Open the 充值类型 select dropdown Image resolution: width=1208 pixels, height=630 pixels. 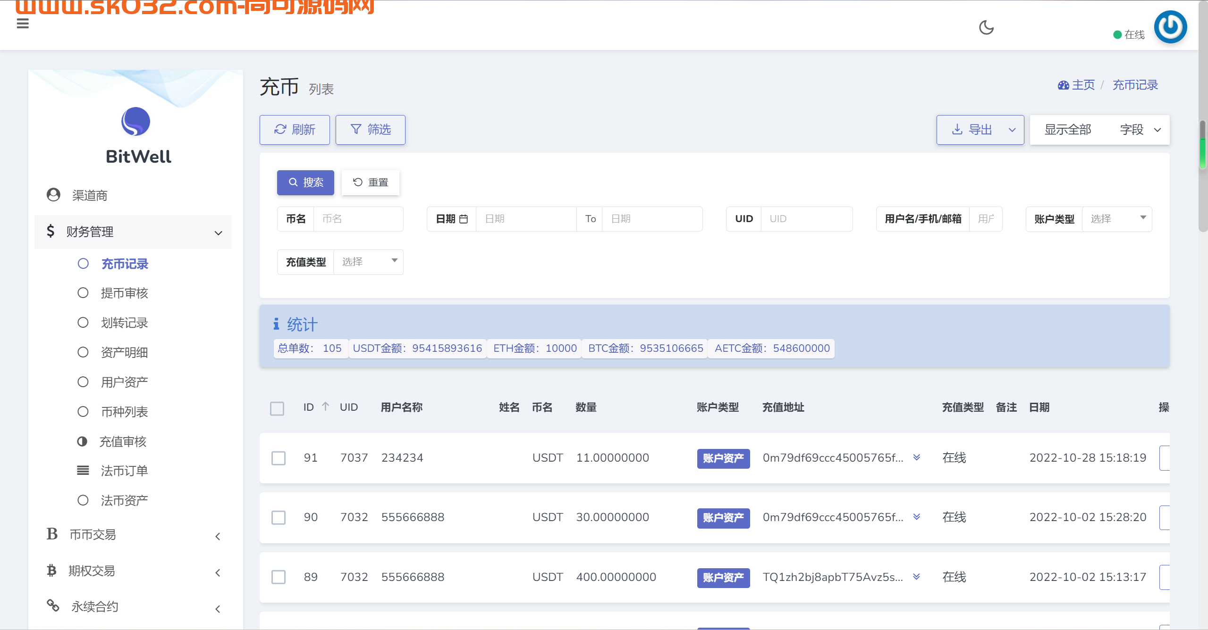click(x=368, y=262)
